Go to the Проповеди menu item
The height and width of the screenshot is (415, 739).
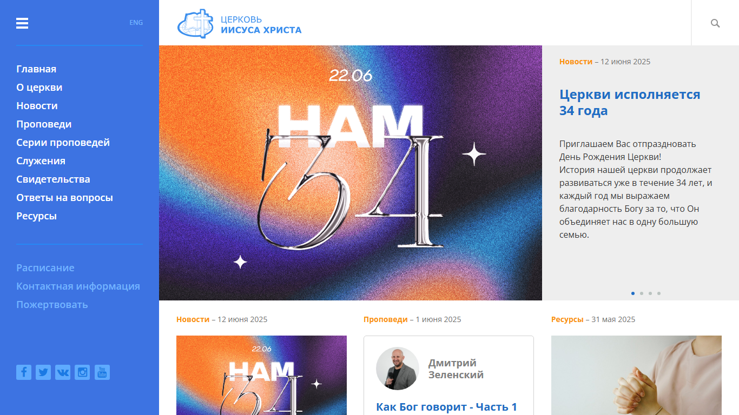[44, 124]
